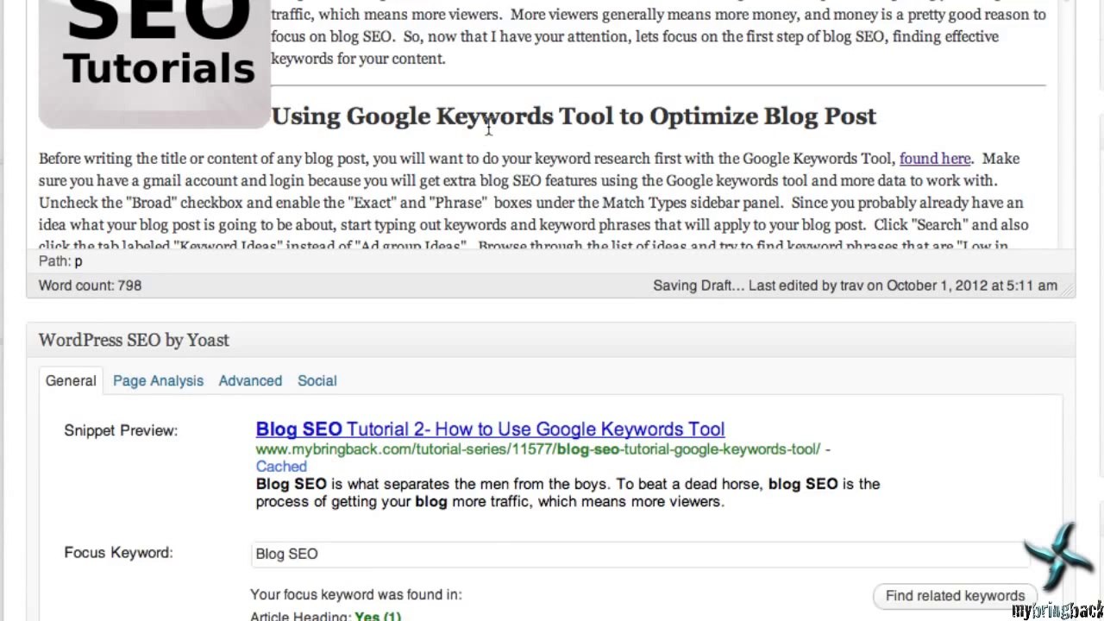
Task: Click the Find related keywords button
Action: click(955, 596)
